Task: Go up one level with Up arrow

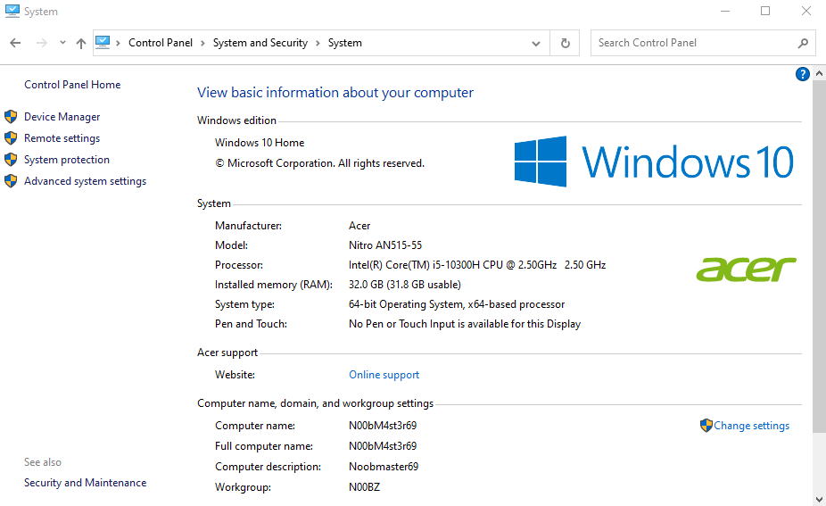Action: [80, 43]
